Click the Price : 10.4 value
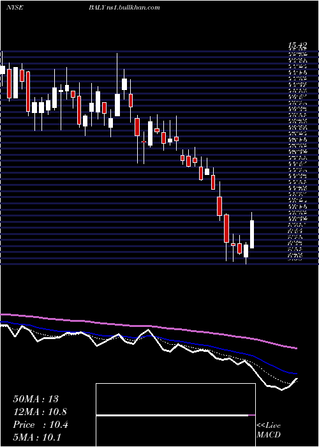Viewport: 319px width, 447px height. point(40,425)
